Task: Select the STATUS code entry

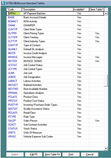Action: [13, 129]
